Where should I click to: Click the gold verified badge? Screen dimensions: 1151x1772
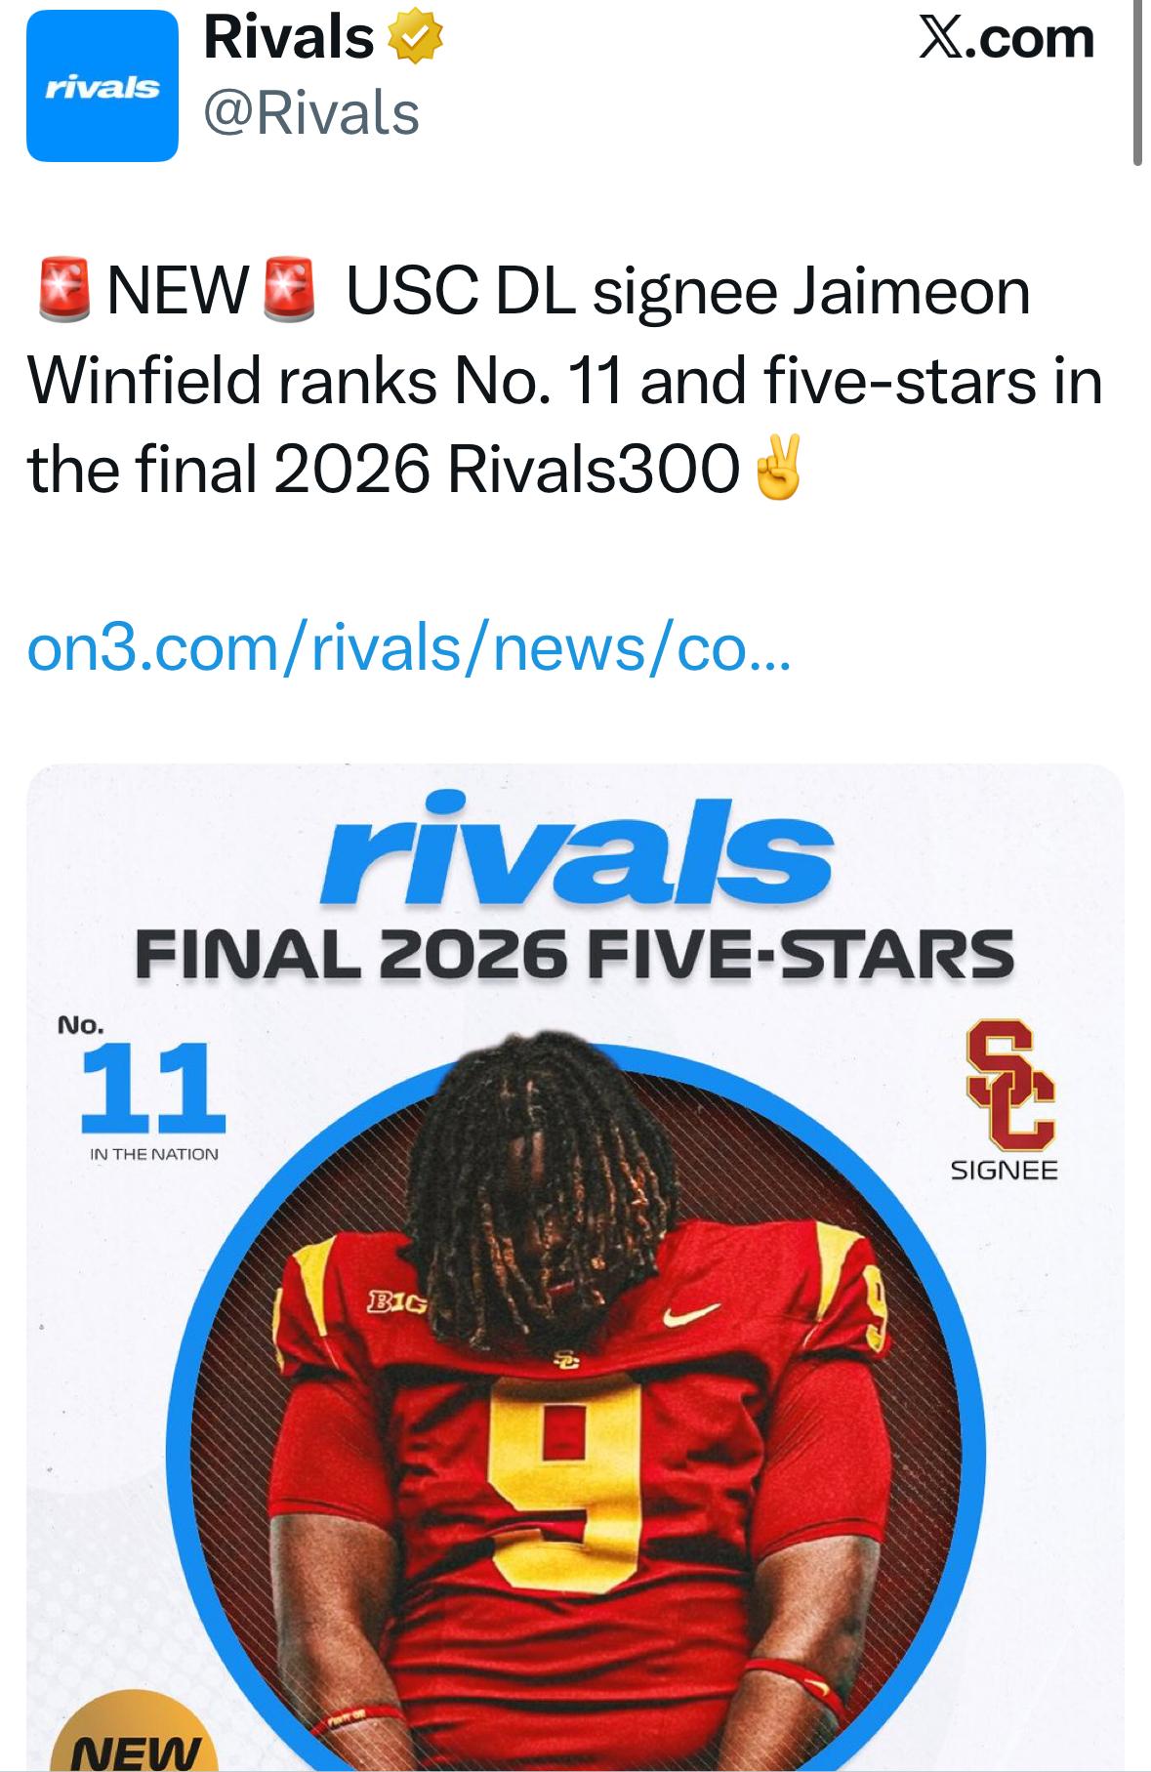pyautogui.click(x=416, y=39)
